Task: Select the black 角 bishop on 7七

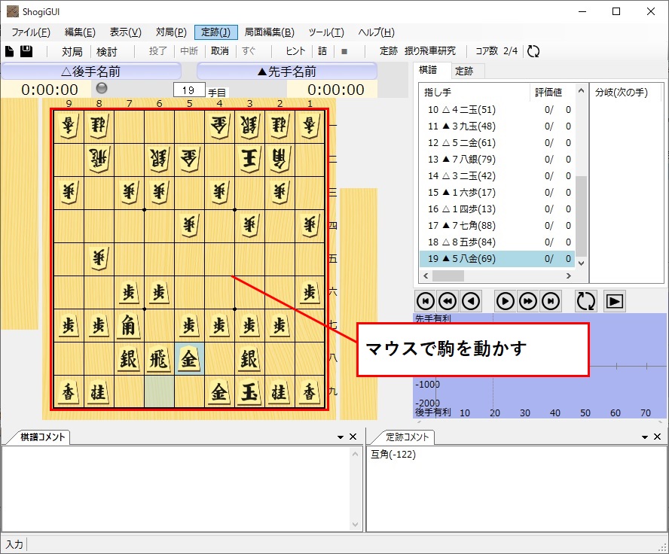Action: (128, 326)
